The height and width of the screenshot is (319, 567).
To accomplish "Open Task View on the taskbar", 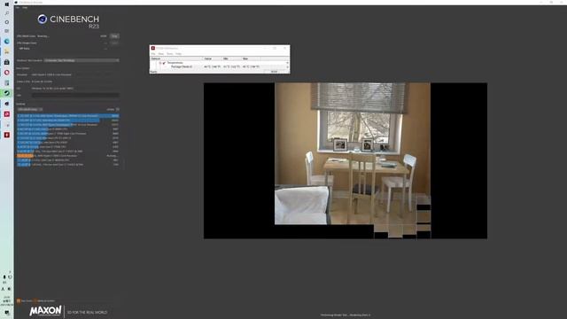I will click(7, 32).
